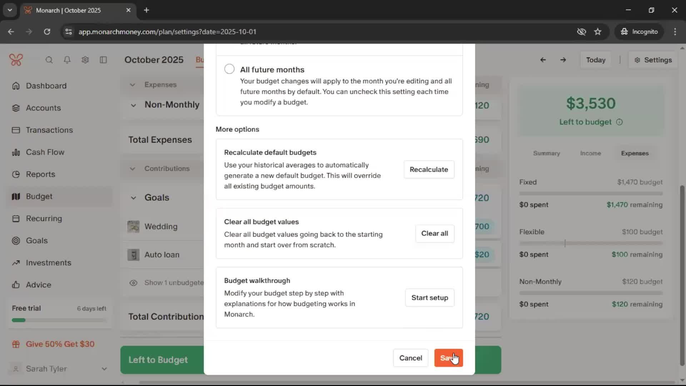Collapse the Goals section chevron

click(133, 198)
